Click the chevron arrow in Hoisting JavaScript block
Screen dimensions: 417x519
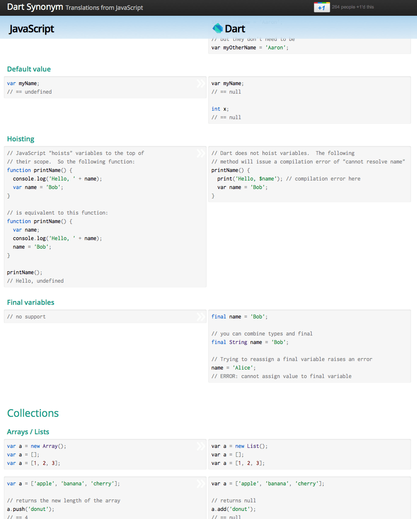tap(201, 153)
